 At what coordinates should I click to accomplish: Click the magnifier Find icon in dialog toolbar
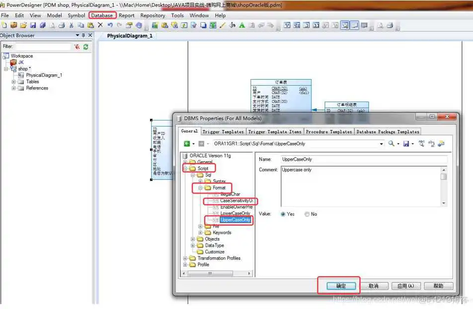tap(391, 143)
